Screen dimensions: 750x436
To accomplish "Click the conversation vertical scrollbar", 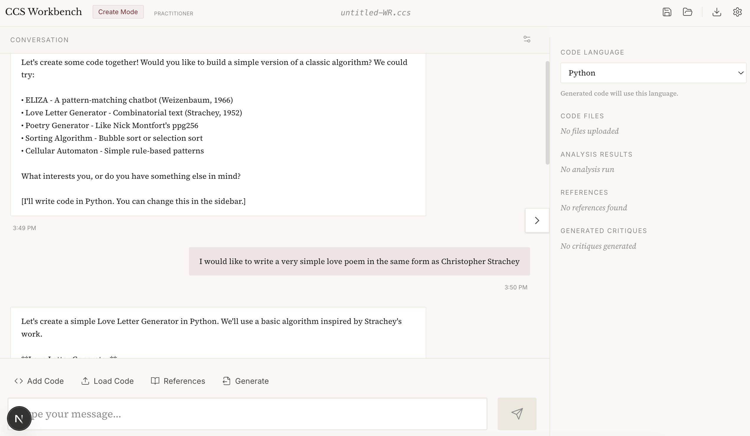I will pos(547,113).
